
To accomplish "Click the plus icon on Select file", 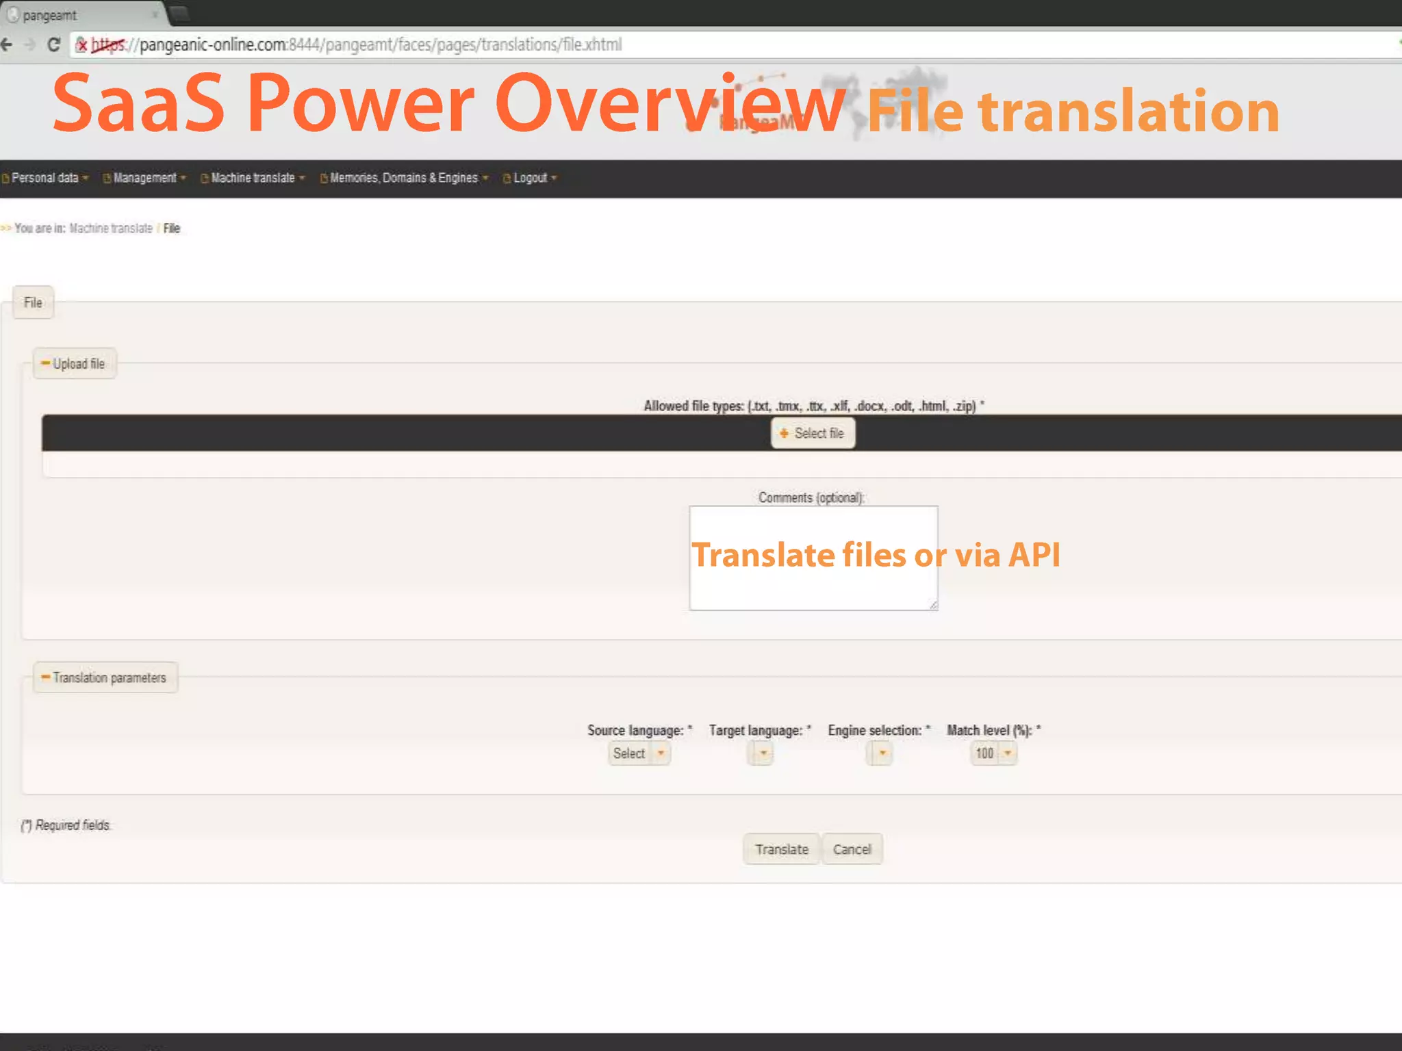I will [784, 433].
